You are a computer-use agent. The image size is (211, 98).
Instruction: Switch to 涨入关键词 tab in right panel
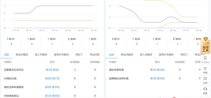pos(146,55)
